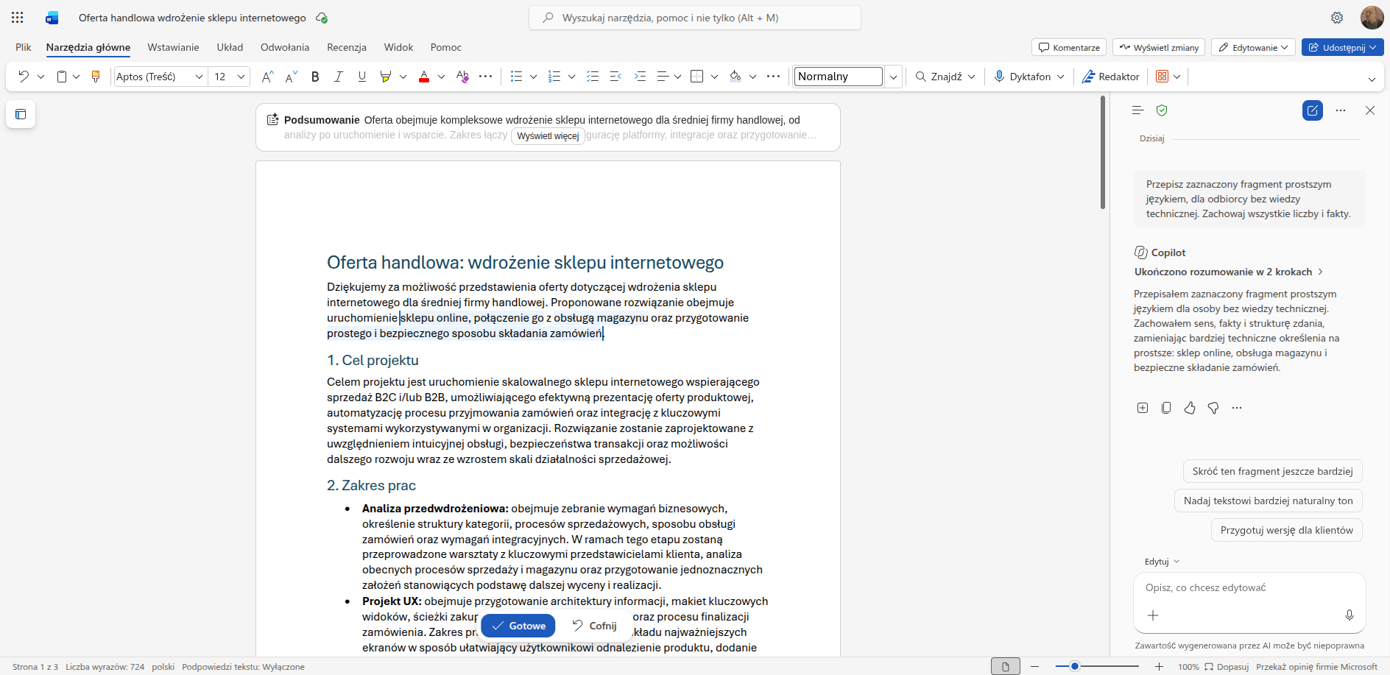Expand the font name dropdown

point(199,77)
